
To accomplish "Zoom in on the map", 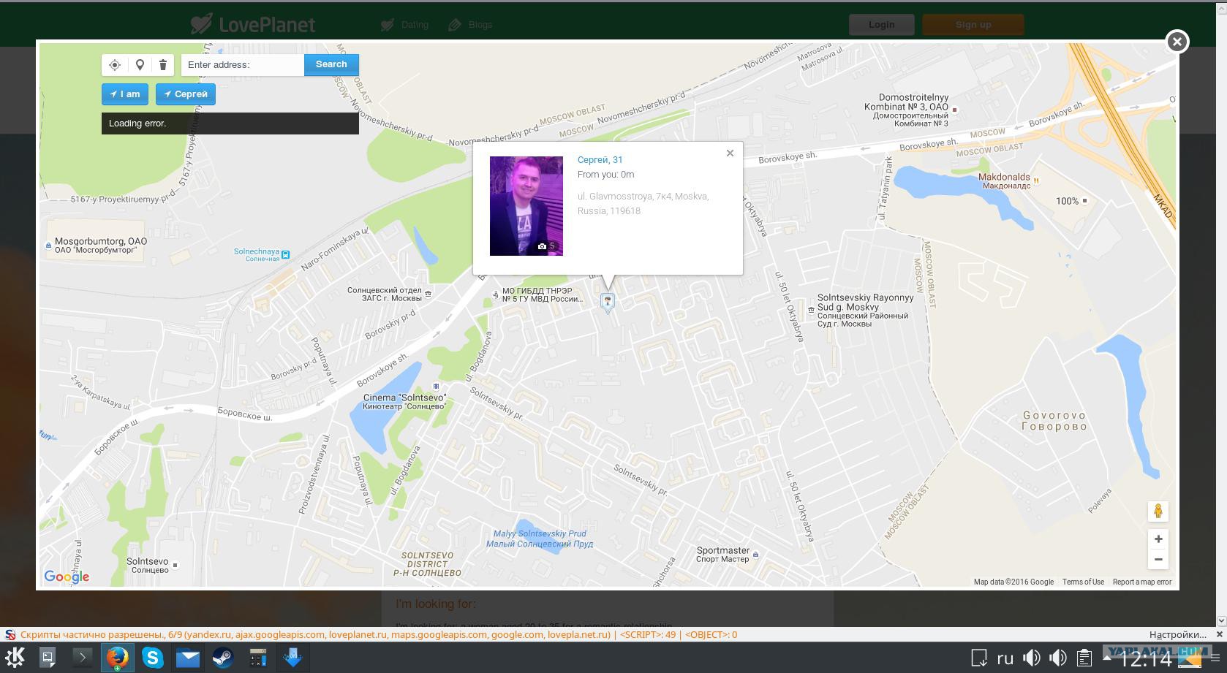I will tap(1158, 539).
